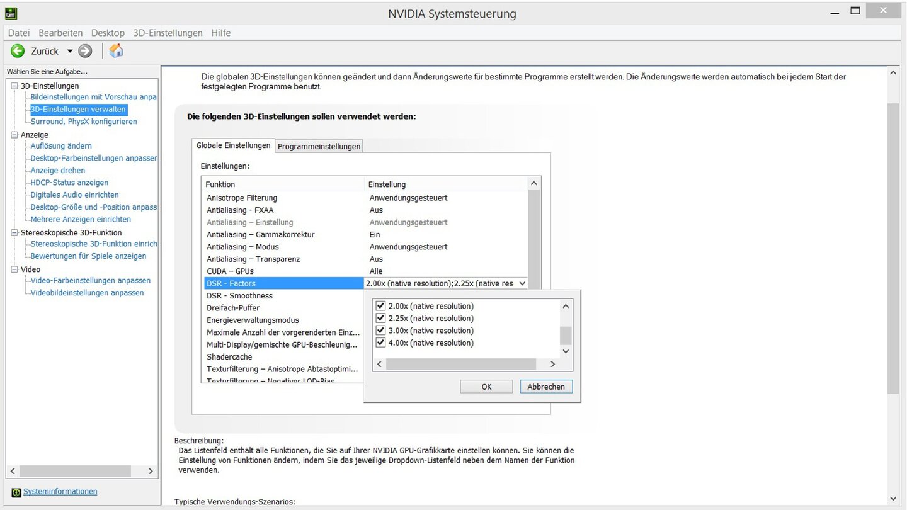Select the Antialiasing – Modus row
907x510 pixels.
[366, 247]
